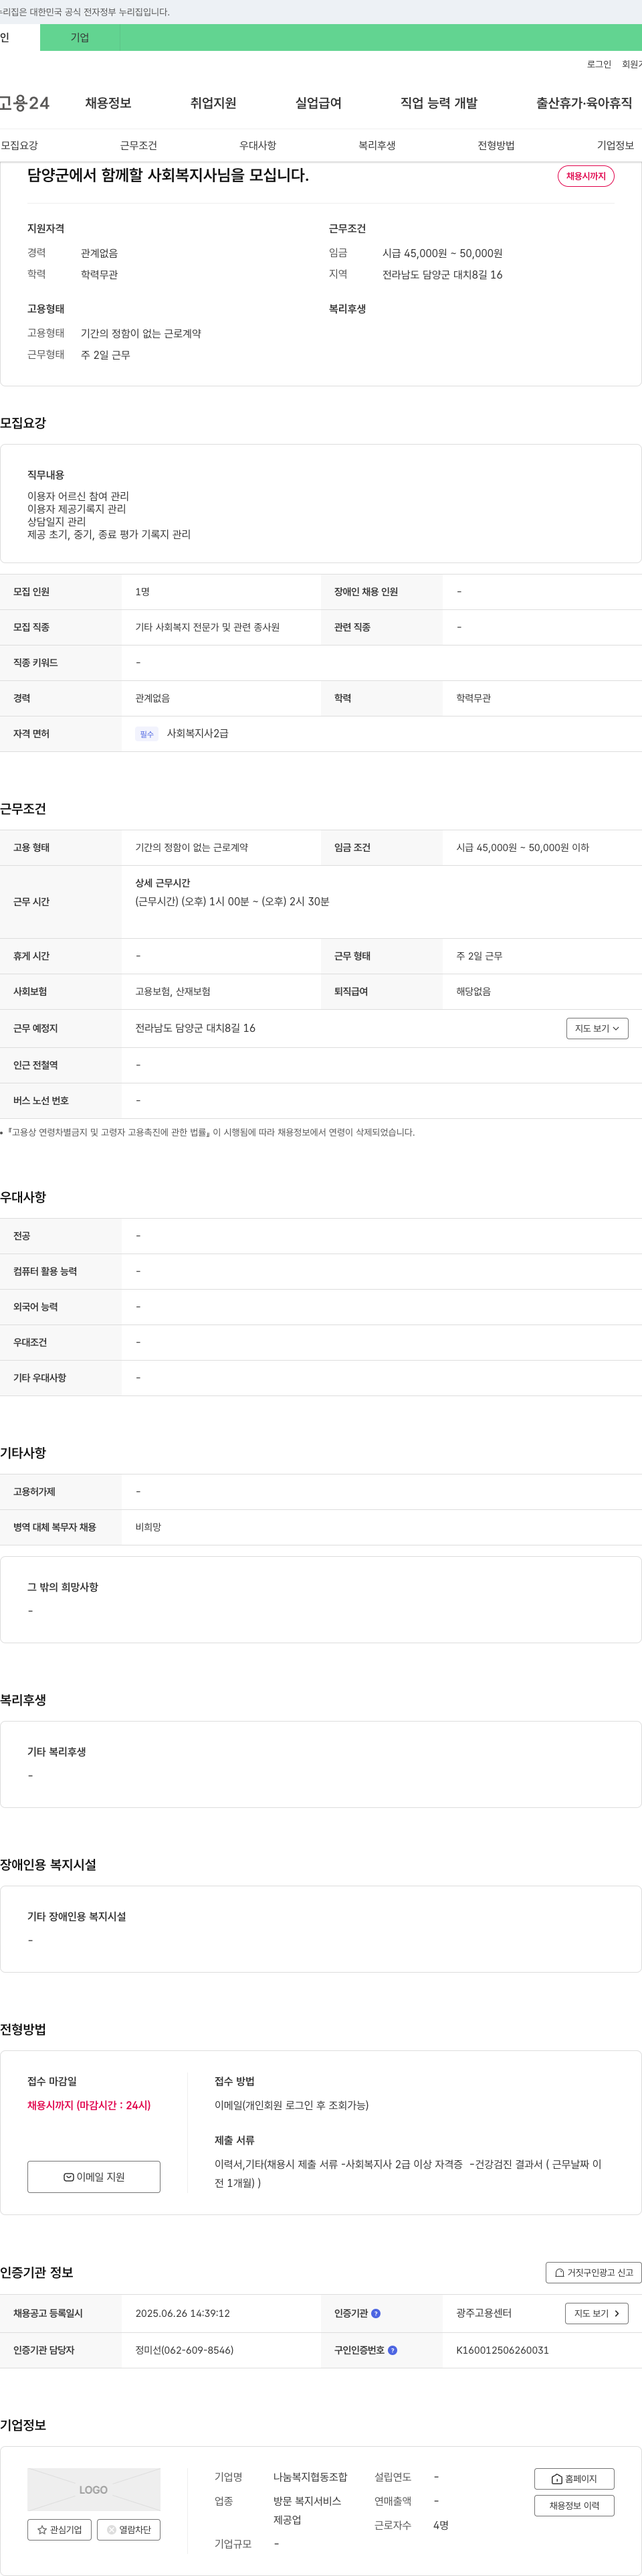Jump to the 기업정보 section tab
The width and height of the screenshot is (642, 2576).
coord(615,146)
